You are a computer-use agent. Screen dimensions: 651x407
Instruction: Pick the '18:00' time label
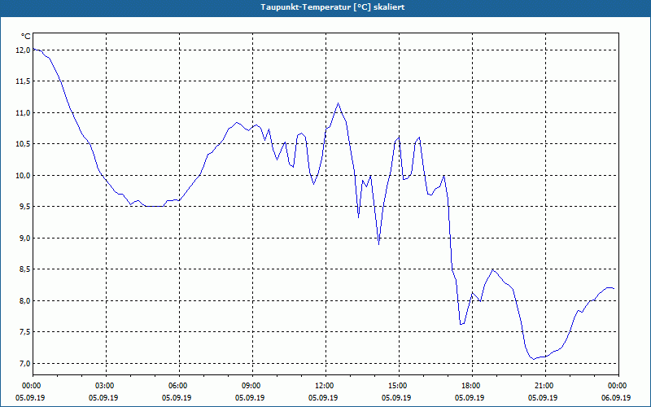[x=470, y=386]
